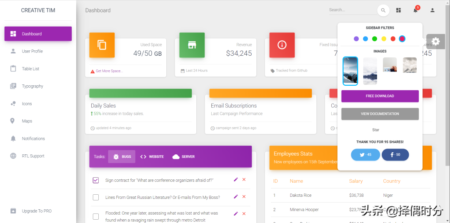Click the user account icon in top bar
This screenshot has width=450, height=223.
coord(432,10)
